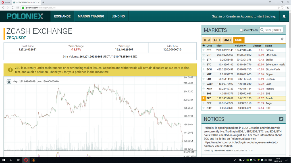291x163 pixels.
Task: Go back in the browser
Action: click(3, 8)
